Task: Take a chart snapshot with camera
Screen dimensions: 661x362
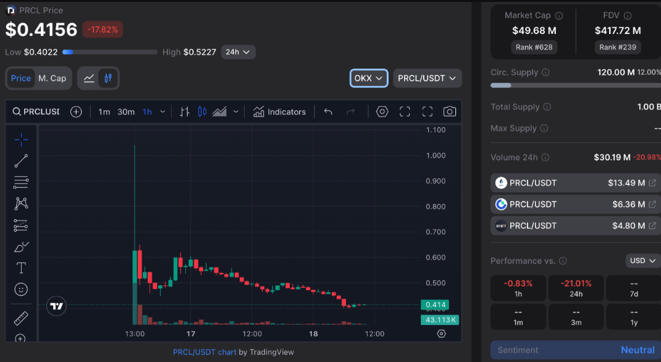Action: tap(450, 112)
